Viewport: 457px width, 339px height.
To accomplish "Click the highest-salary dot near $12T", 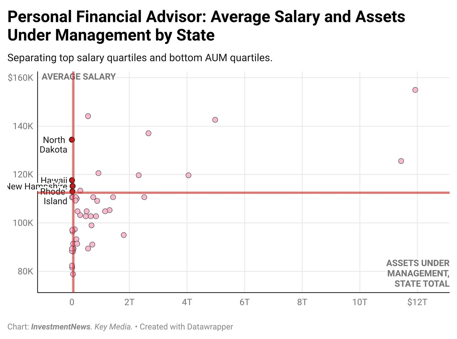I will pos(415,90).
